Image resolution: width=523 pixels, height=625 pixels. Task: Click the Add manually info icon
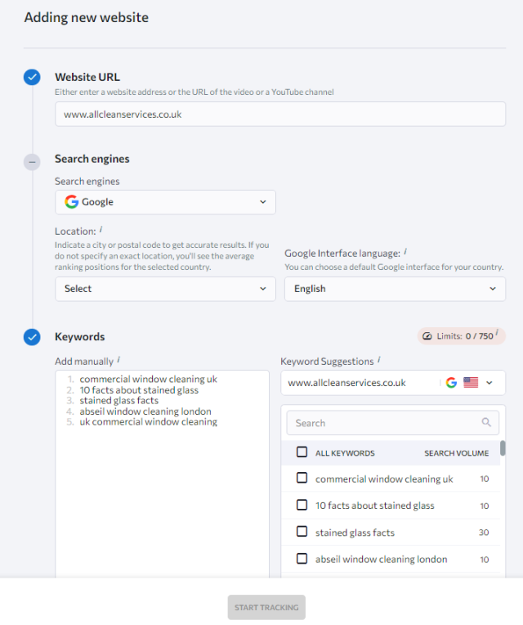coord(118,360)
